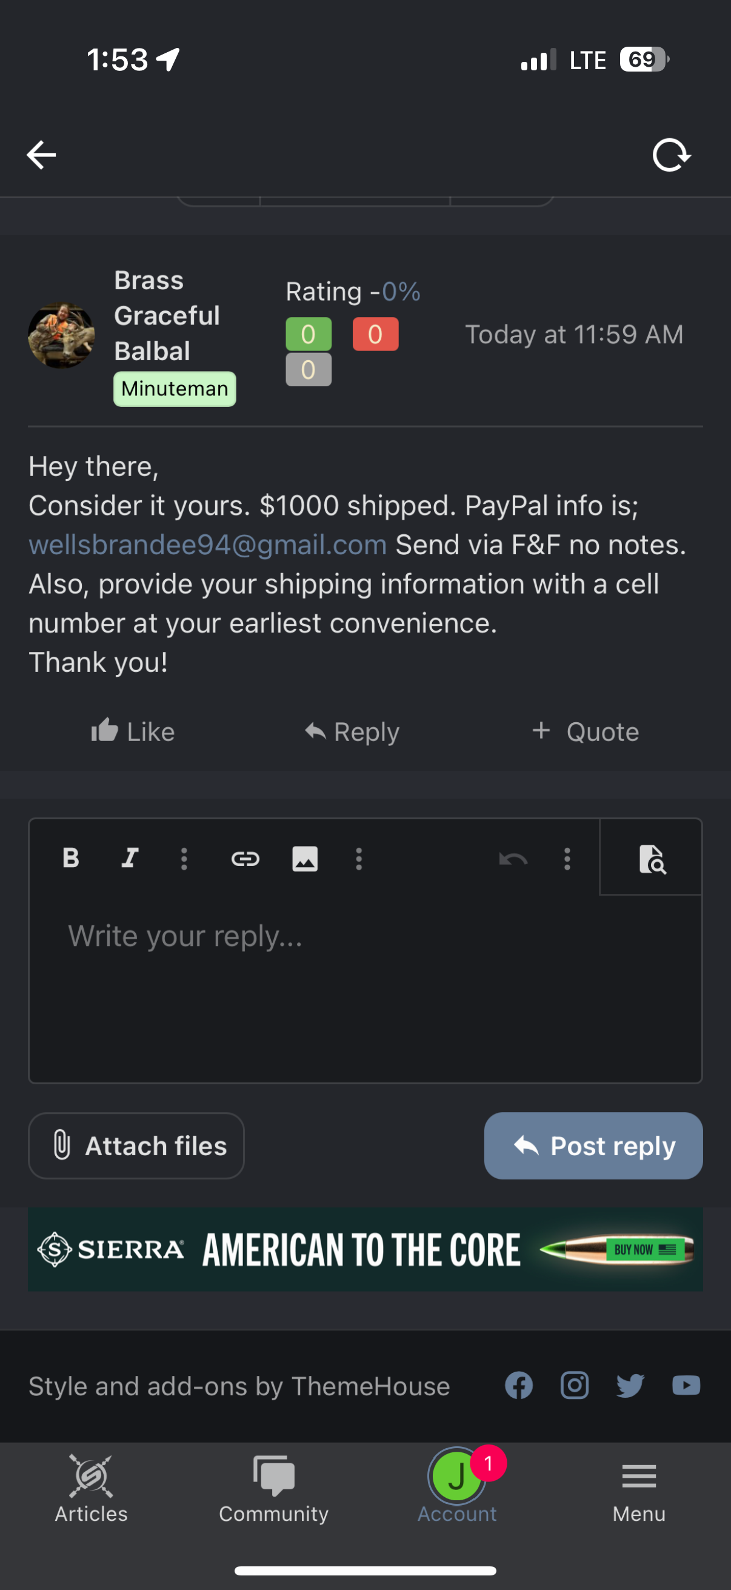
Task: Insert a link in the reply
Action: click(x=245, y=859)
